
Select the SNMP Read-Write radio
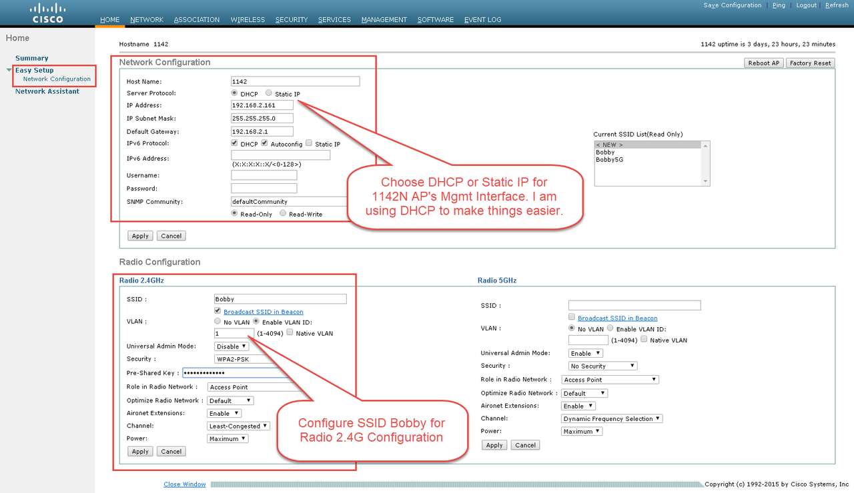[284, 213]
